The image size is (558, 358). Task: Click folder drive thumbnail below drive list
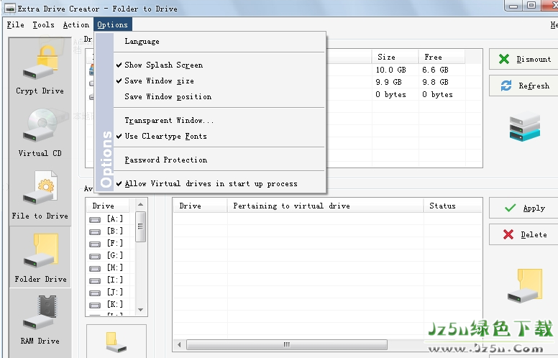(x=116, y=342)
